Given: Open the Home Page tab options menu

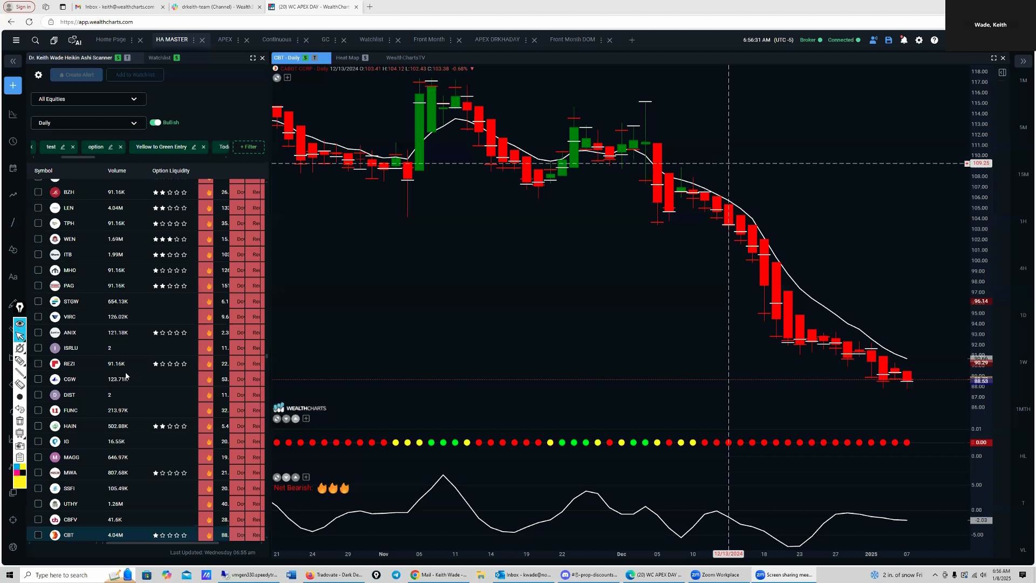Looking at the screenshot, I should coord(132,40).
